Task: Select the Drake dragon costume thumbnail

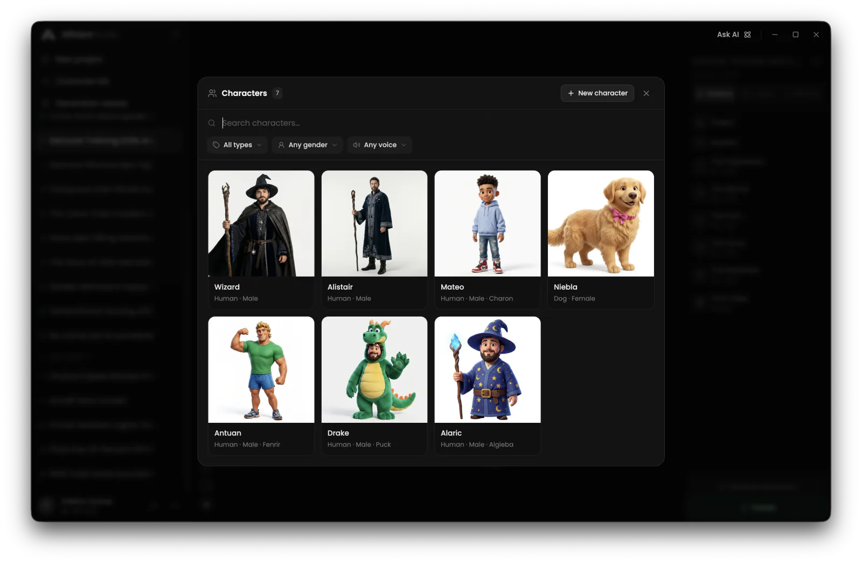Action: point(374,369)
